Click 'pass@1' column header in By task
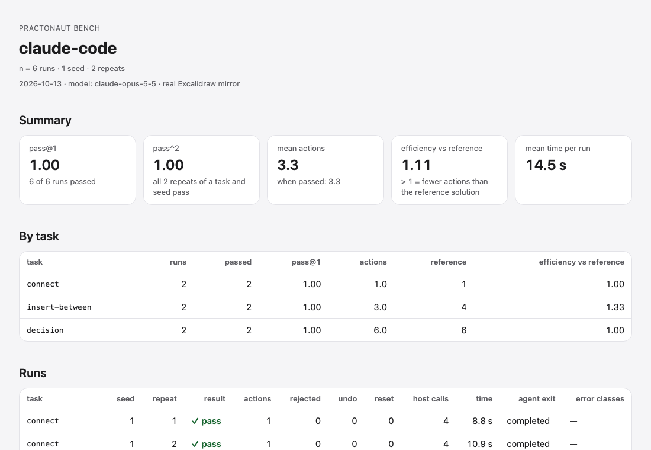Screen dimensions: 651x450 click(x=306, y=262)
